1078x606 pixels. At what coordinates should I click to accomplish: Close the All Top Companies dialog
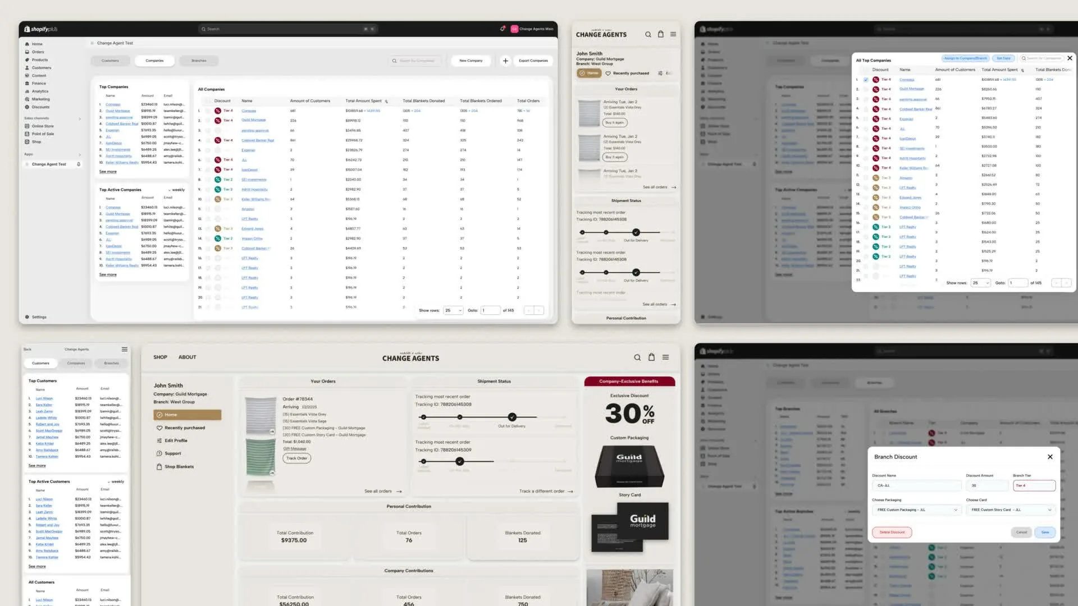[1070, 58]
